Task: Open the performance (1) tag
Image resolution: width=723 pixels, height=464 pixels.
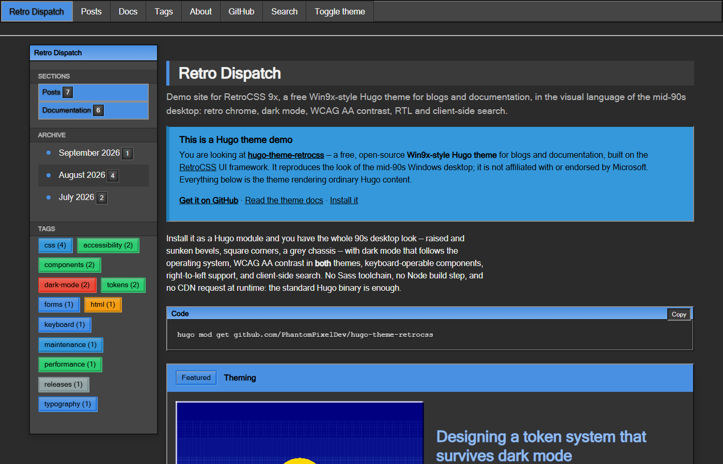Action: (x=70, y=364)
